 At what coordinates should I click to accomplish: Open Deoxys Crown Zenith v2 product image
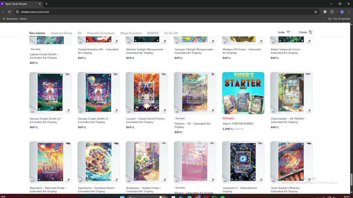click(x=50, y=93)
